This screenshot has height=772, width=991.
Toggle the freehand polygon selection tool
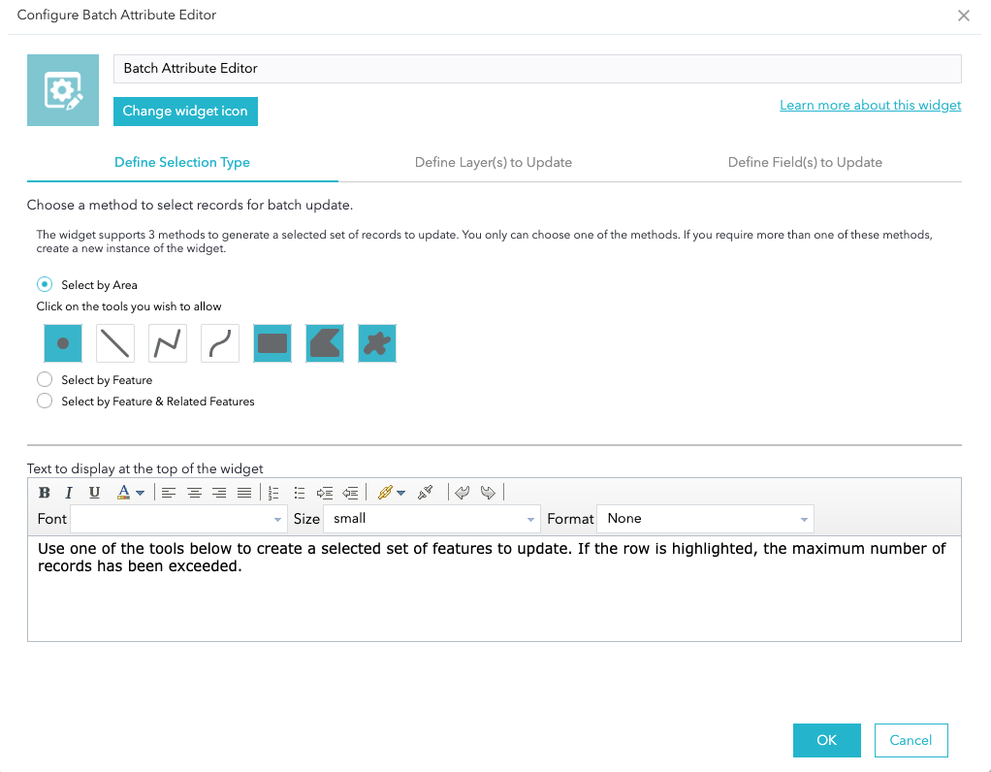click(x=377, y=343)
